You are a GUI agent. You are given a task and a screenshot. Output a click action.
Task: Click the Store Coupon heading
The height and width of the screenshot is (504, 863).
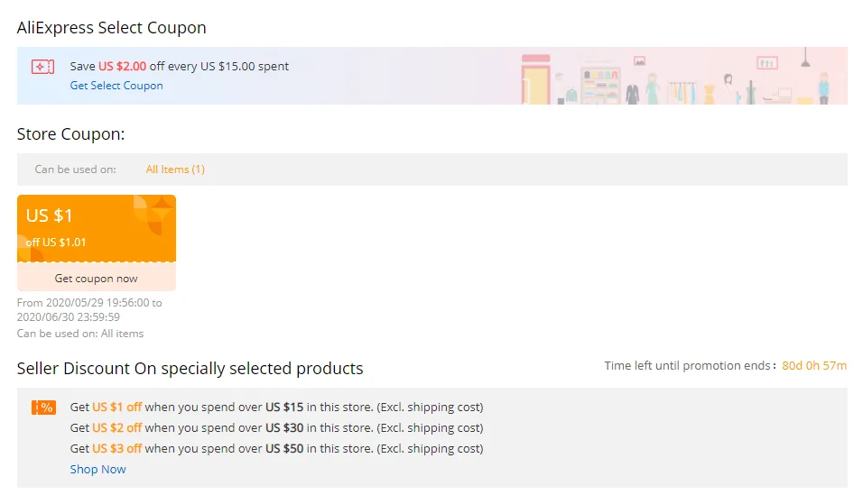pyautogui.click(x=71, y=134)
